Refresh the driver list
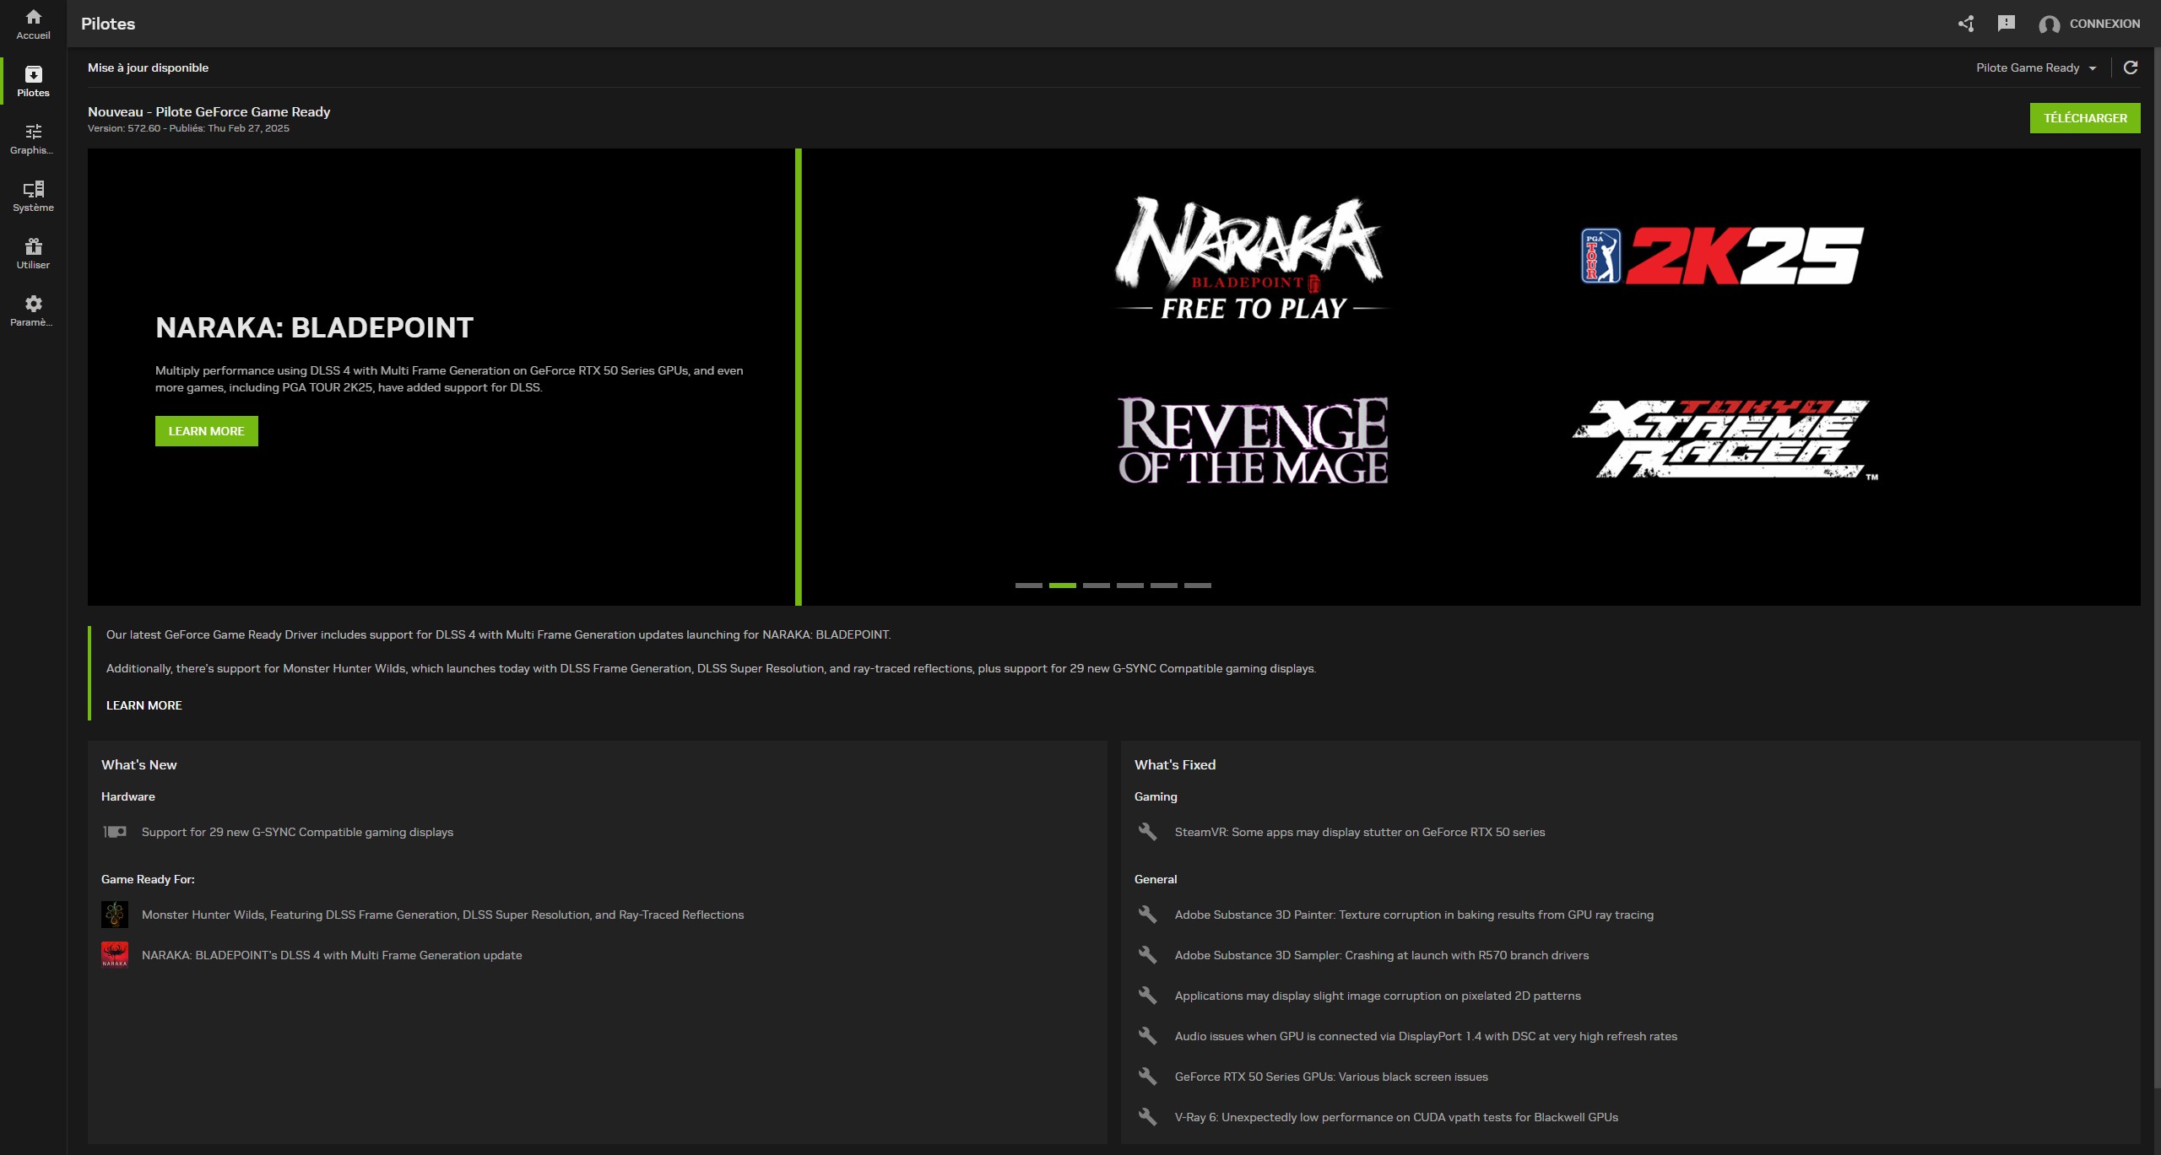The height and width of the screenshot is (1155, 2161). click(2131, 67)
